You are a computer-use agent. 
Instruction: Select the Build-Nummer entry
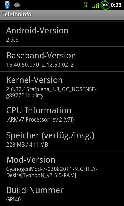click(x=62, y=194)
